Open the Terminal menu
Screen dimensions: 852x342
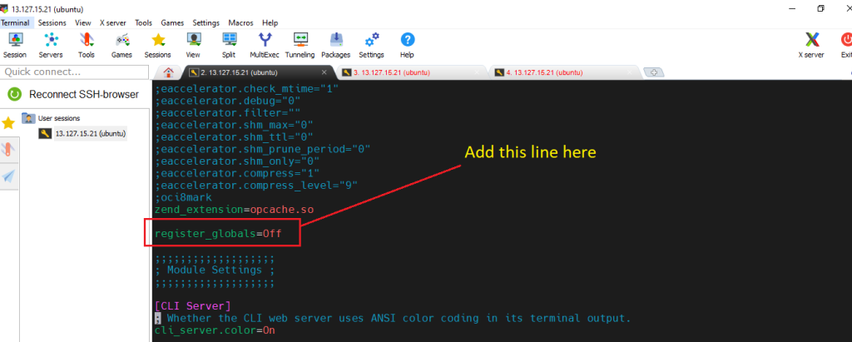pyautogui.click(x=15, y=22)
